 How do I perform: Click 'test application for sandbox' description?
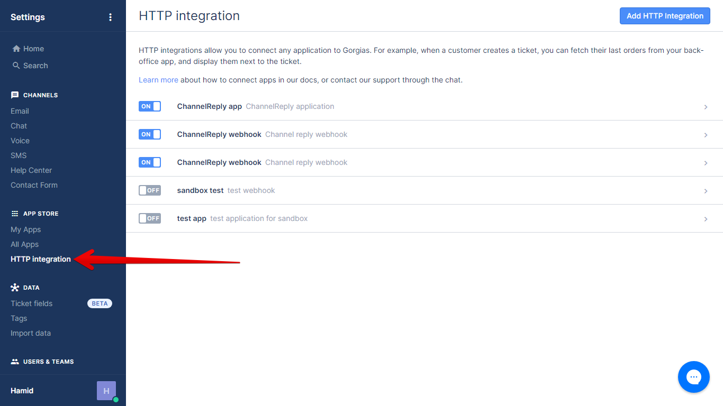(x=259, y=218)
